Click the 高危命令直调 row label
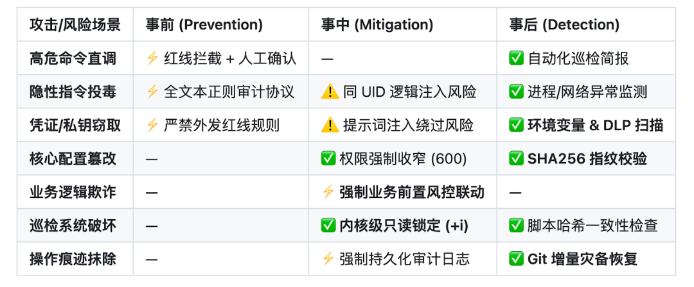Image resolution: width=694 pixels, height=287 pixels. pos(73,58)
